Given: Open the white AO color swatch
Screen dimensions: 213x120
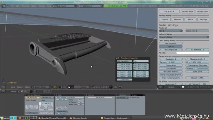Looking at the screenshot, I should [x=193, y=53].
